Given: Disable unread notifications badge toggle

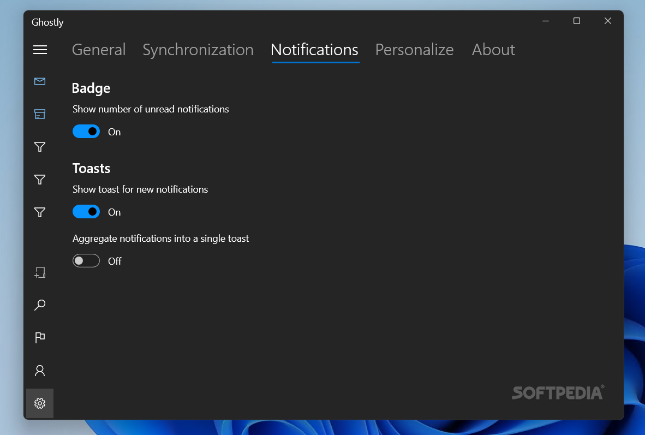Looking at the screenshot, I should pyautogui.click(x=86, y=132).
